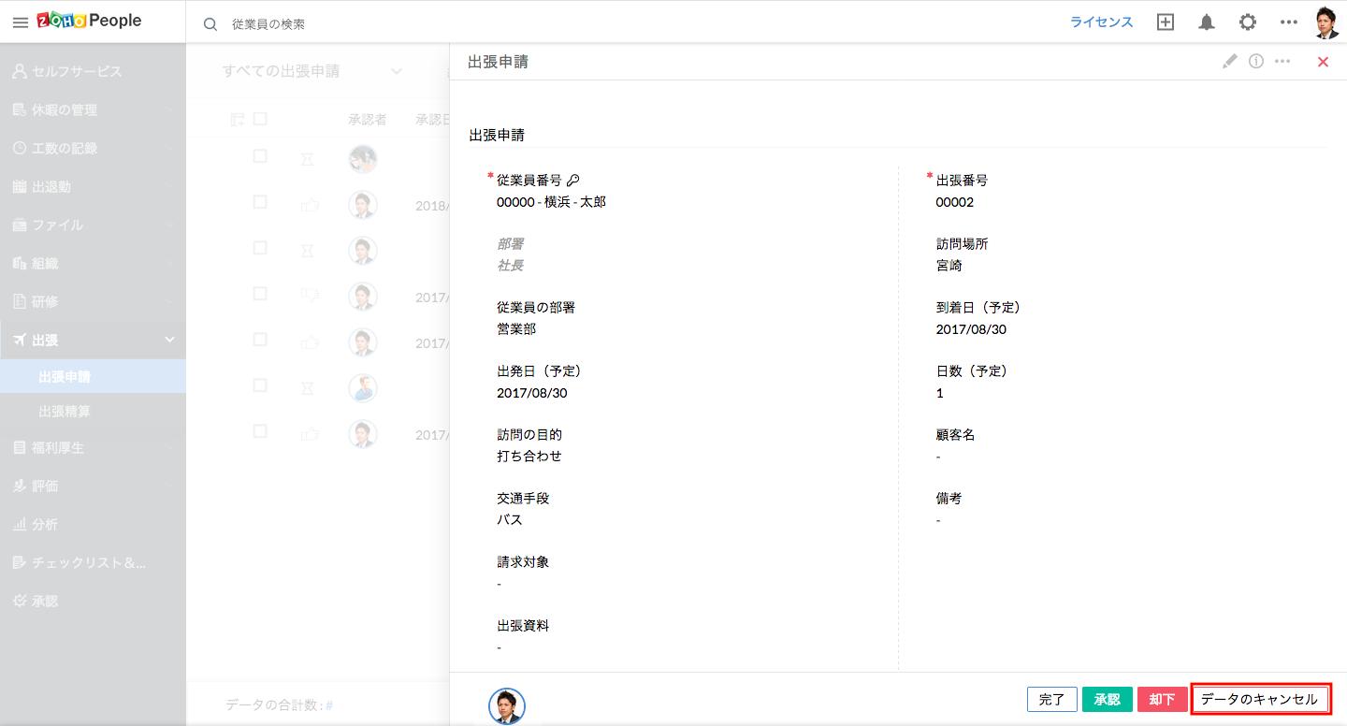Image resolution: width=1347 pixels, height=726 pixels.
Task: Expand the ファイル chevron
Action: pos(169,225)
